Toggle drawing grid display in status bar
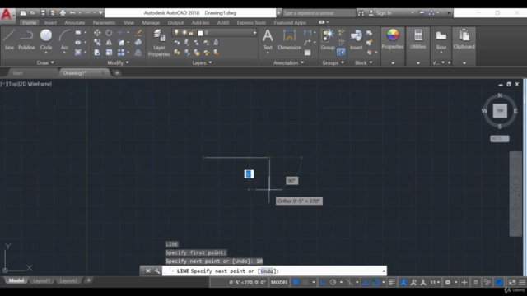This screenshot has width=527, height=296. [x=296, y=282]
